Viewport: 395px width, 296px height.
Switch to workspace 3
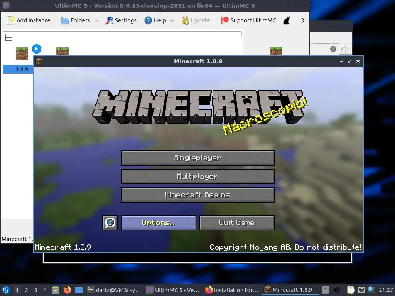click(x=36, y=290)
